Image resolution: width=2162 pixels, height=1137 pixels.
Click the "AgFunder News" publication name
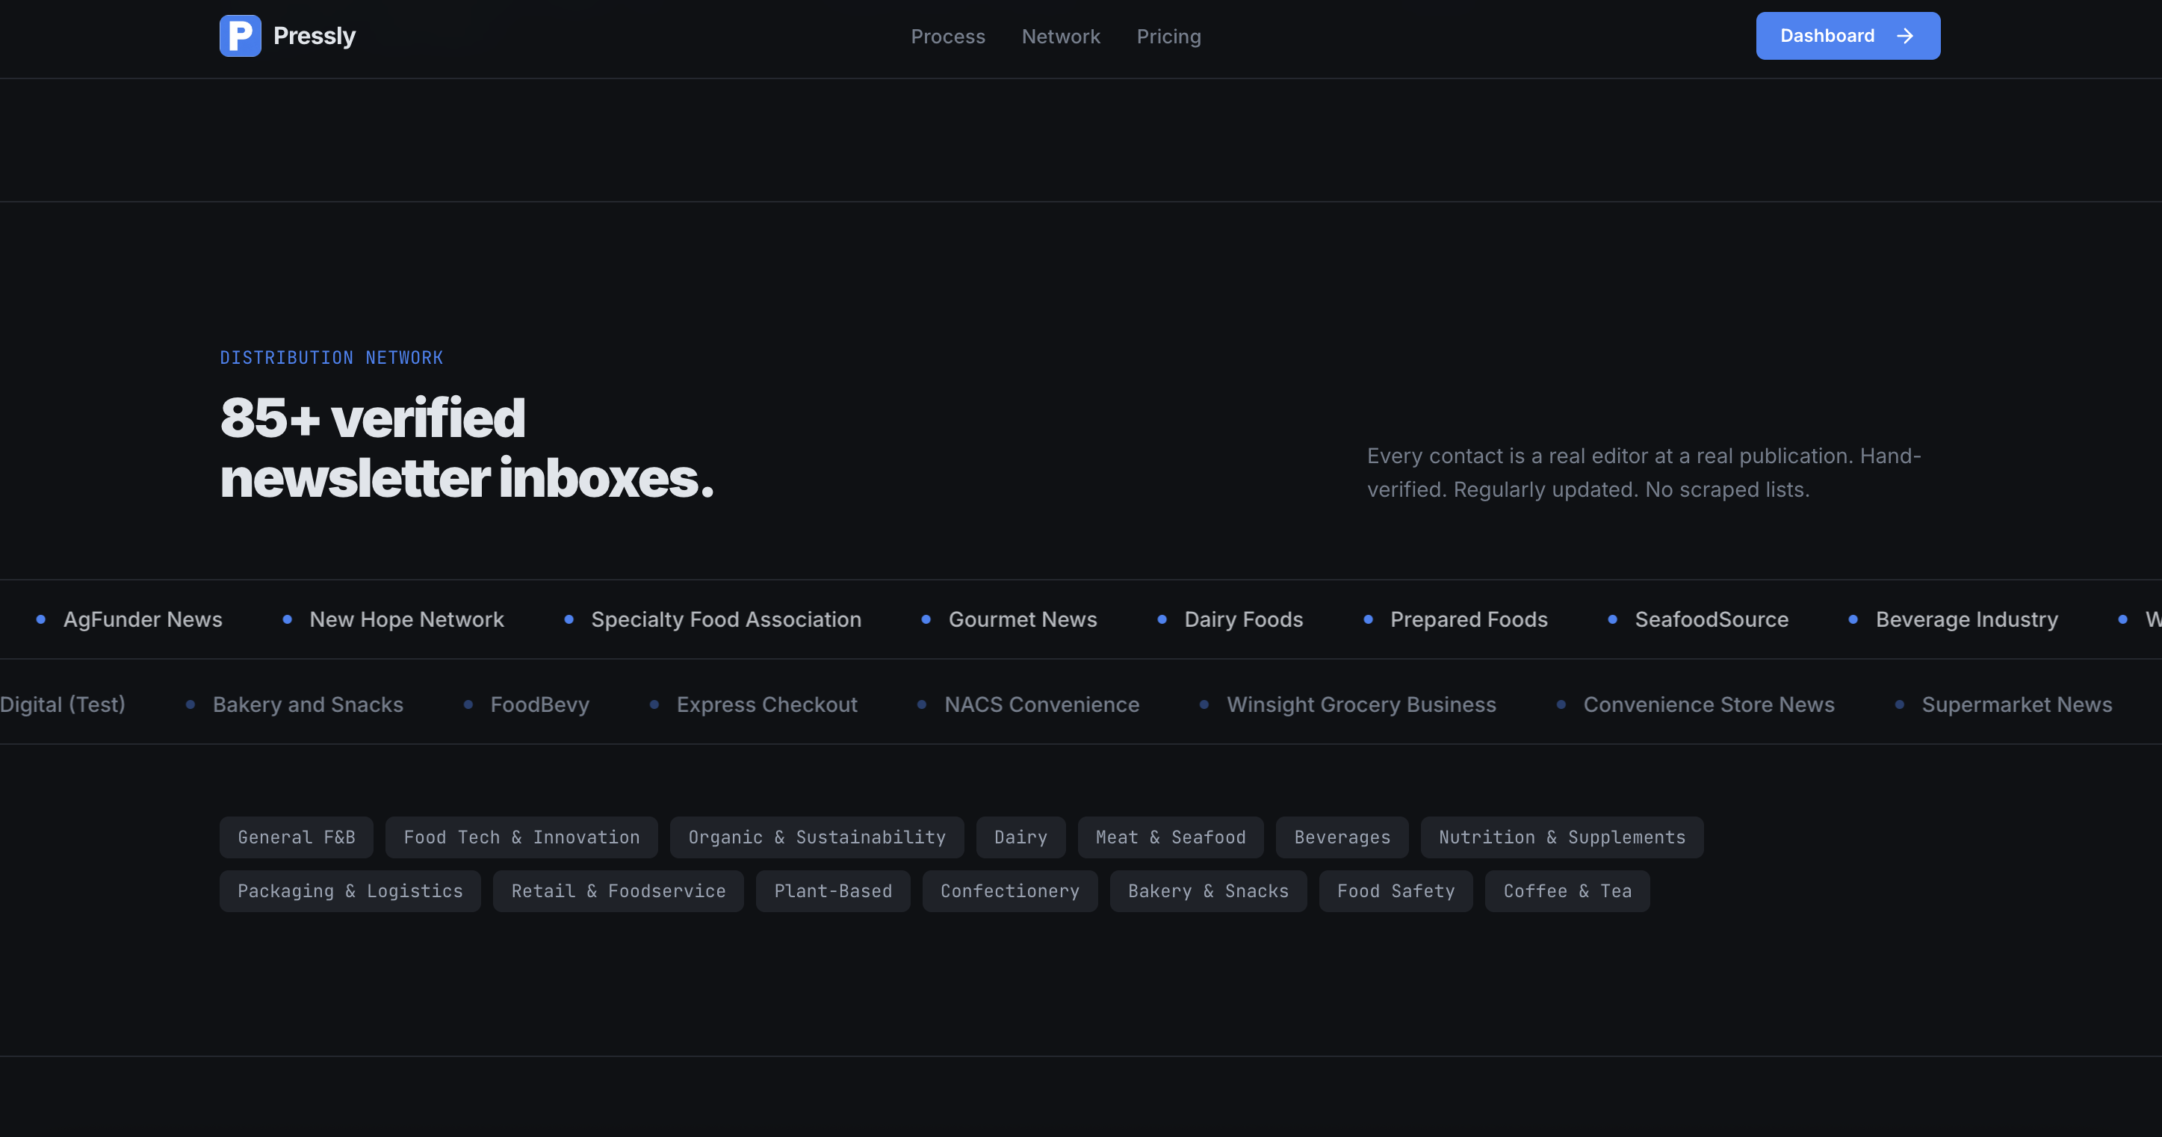pyautogui.click(x=143, y=619)
